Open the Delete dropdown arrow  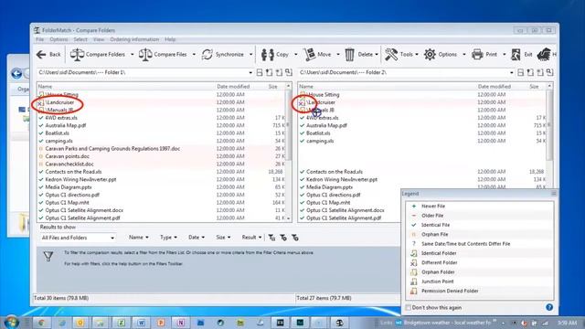(377, 55)
